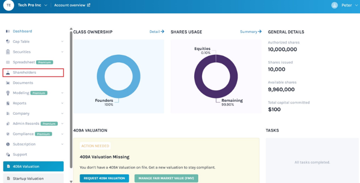Click the TE company avatar

[x=9, y=5]
